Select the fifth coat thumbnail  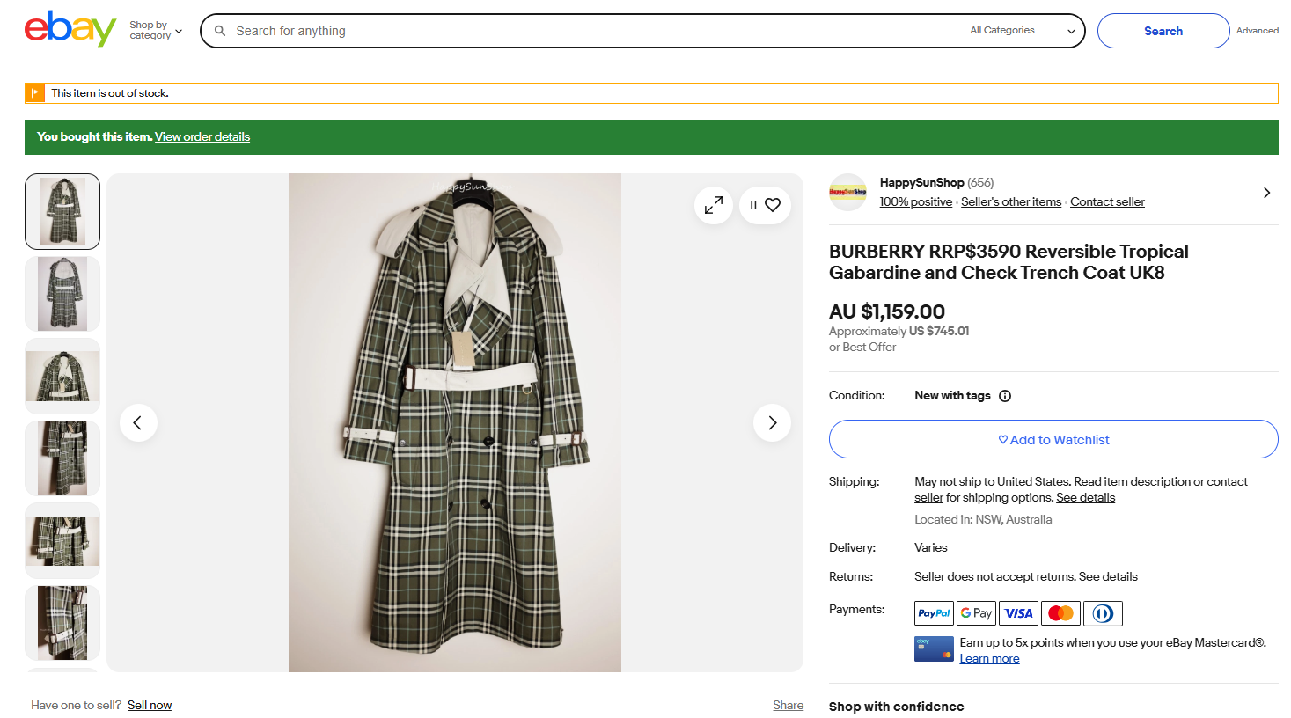[62, 541]
